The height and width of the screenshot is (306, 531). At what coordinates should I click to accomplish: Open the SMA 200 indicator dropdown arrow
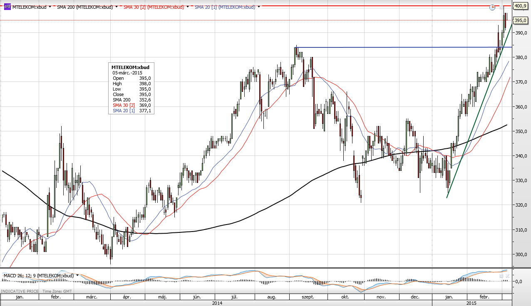click(116, 7)
